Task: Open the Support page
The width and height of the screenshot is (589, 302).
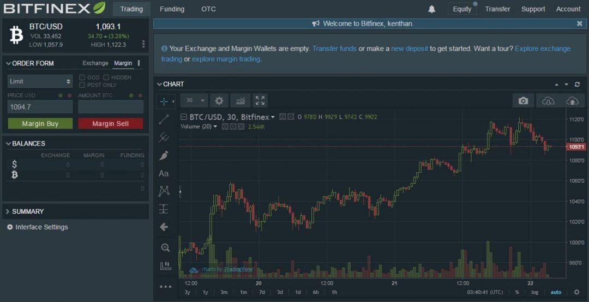Action: click(x=533, y=9)
